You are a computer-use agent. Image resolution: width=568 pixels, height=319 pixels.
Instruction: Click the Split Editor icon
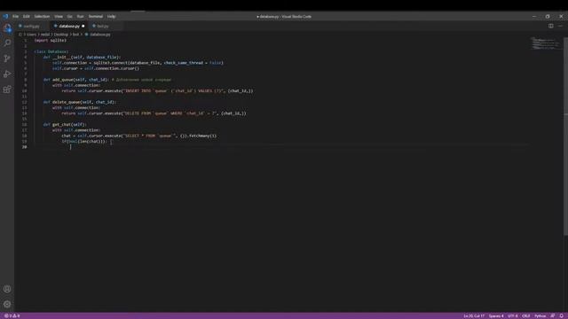pos(550,26)
